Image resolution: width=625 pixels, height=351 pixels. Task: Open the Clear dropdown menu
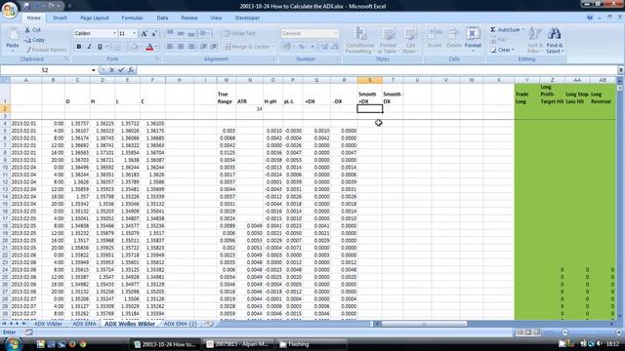[502, 50]
